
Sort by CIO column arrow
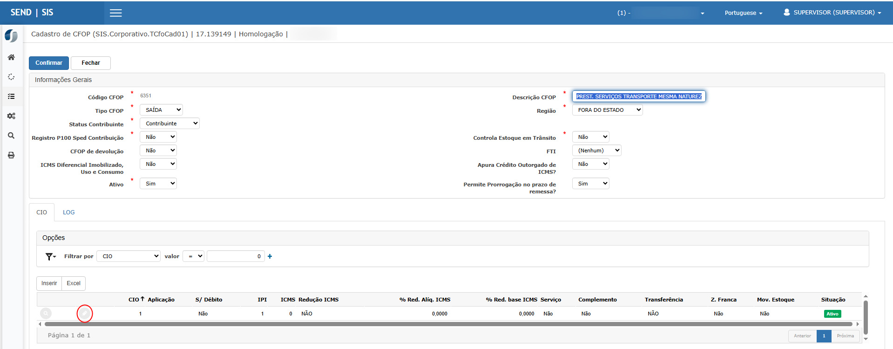(x=142, y=299)
